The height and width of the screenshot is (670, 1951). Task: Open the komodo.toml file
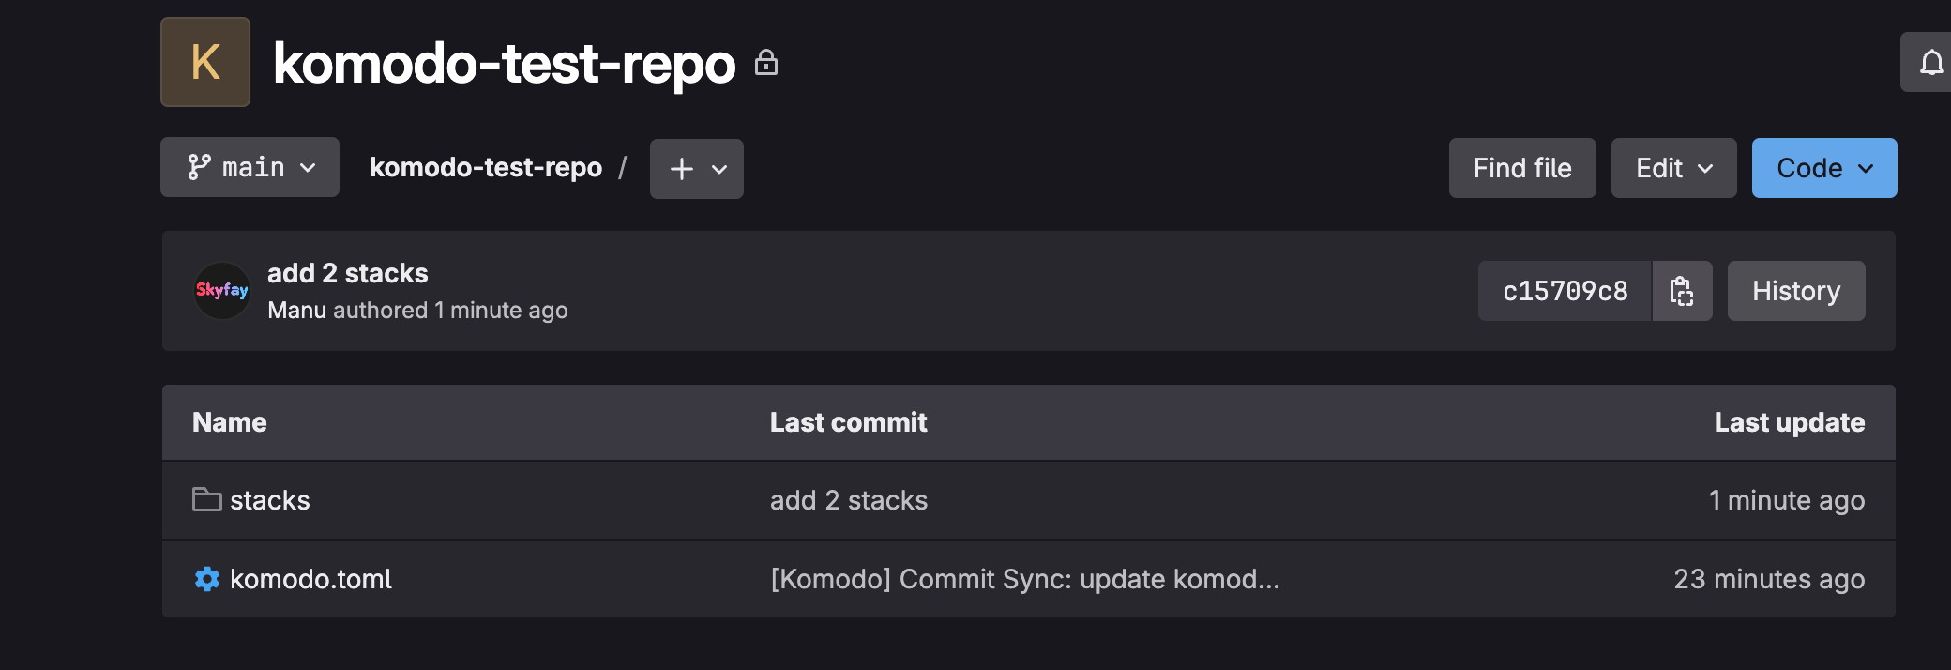point(310,579)
